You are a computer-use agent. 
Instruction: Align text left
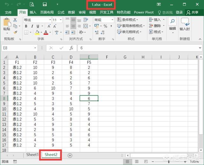67,26
